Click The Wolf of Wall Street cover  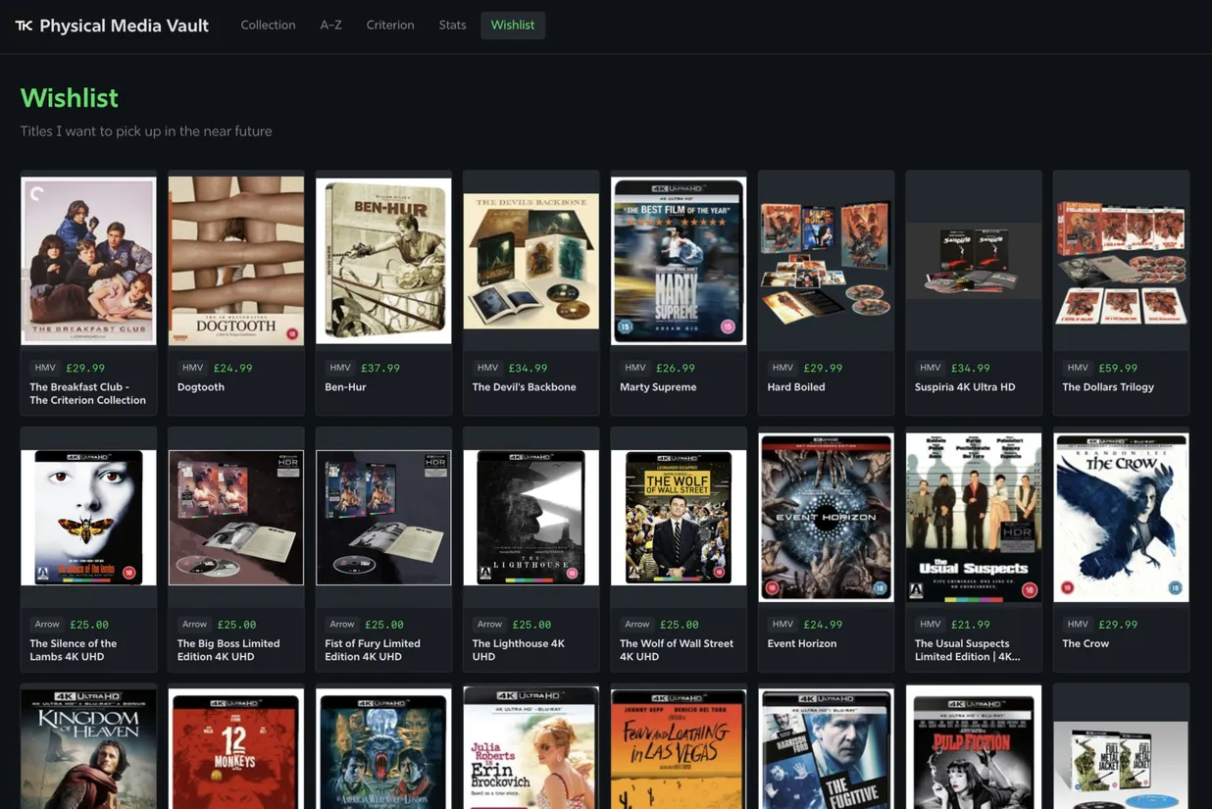pos(679,518)
